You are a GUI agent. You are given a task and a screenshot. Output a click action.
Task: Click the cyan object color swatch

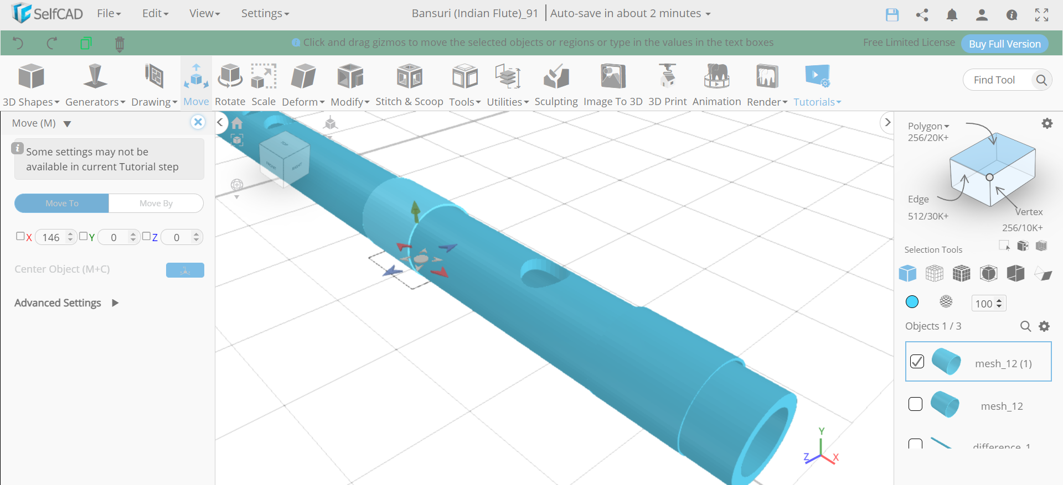(912, 302)
